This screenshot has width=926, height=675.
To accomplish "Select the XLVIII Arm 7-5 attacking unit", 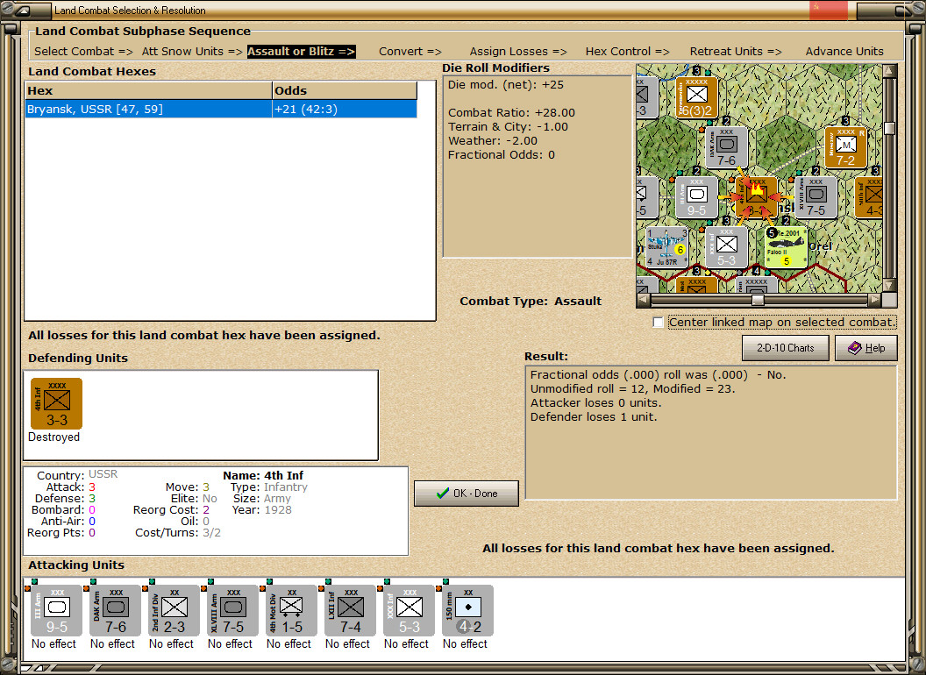I will pyautogui.click(x=232, y=611).
